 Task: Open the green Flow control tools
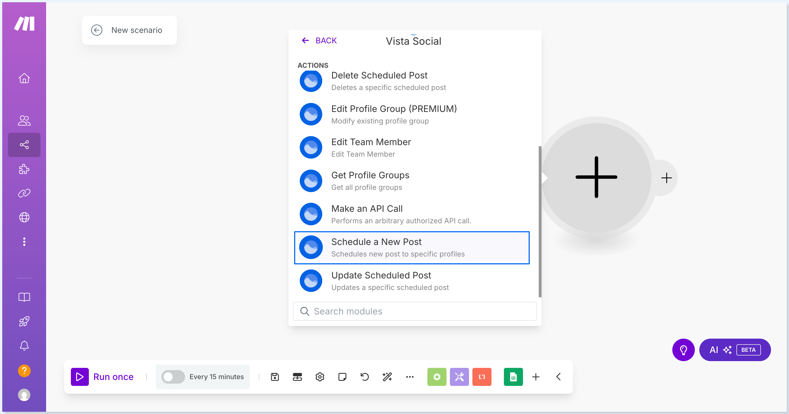(437, 377)
